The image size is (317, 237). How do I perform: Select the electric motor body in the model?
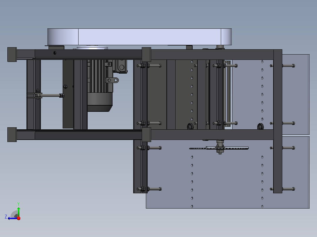click(x=100, y=86)
